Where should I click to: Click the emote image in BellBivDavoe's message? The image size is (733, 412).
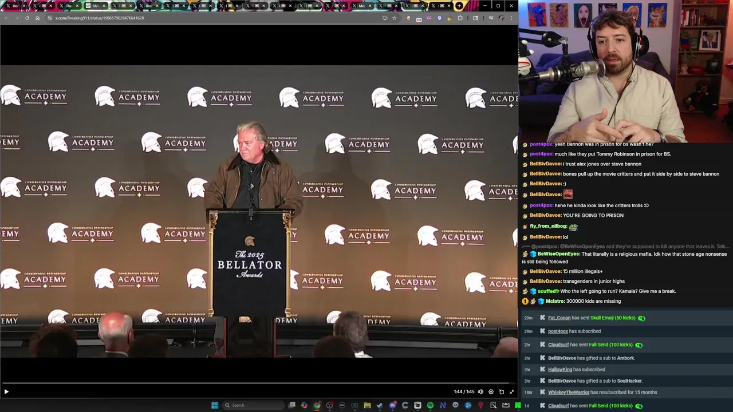click(568, 195)
